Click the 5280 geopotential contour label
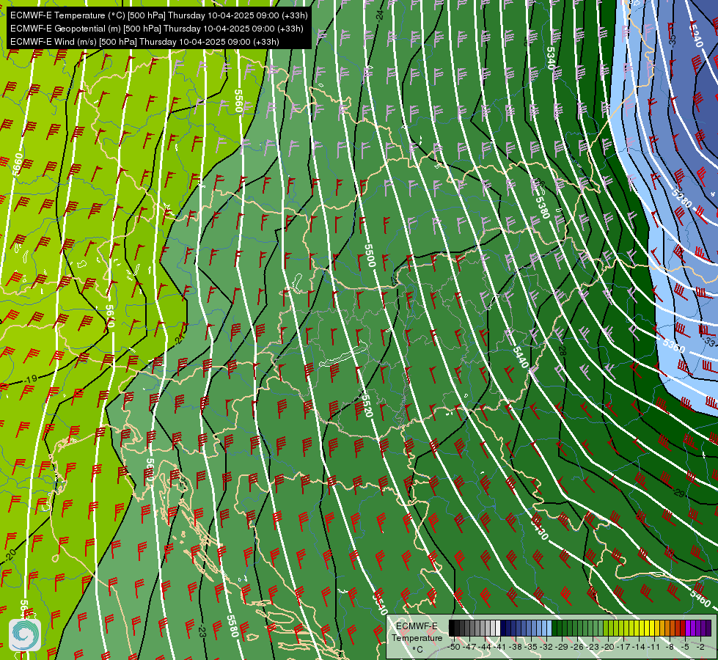The width and height of the screenshot is (718, 660). coord(682,198)
